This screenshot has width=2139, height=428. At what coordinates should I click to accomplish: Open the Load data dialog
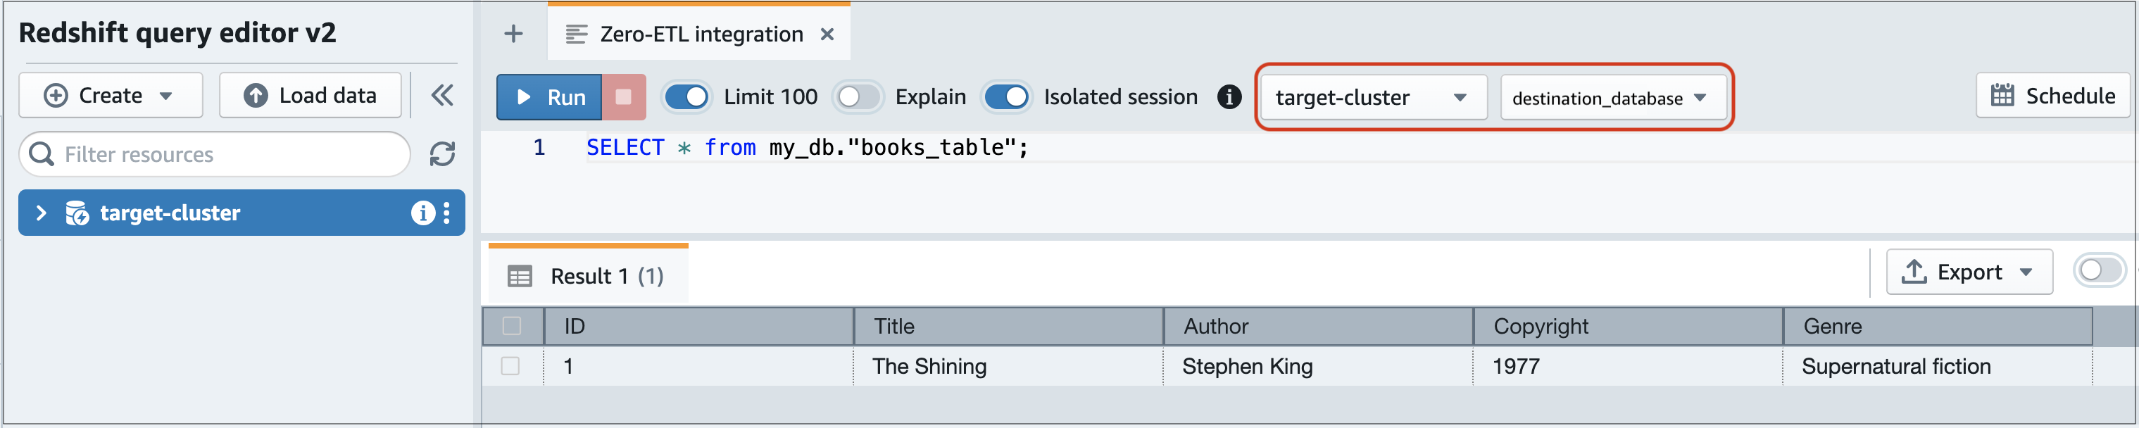310,94
